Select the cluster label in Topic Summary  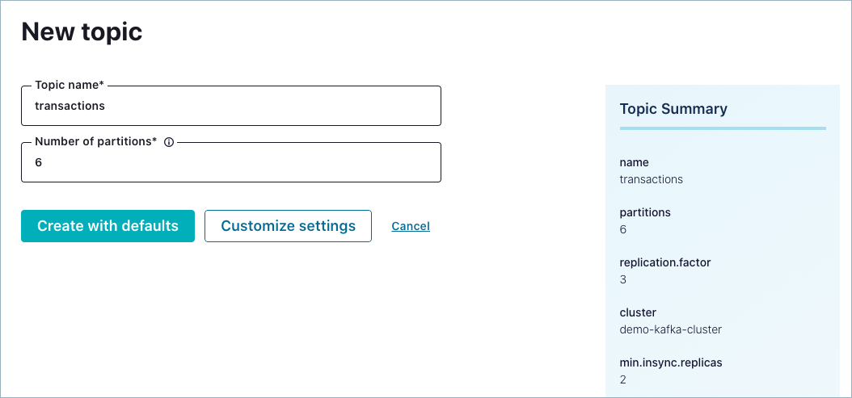(638, 312)
